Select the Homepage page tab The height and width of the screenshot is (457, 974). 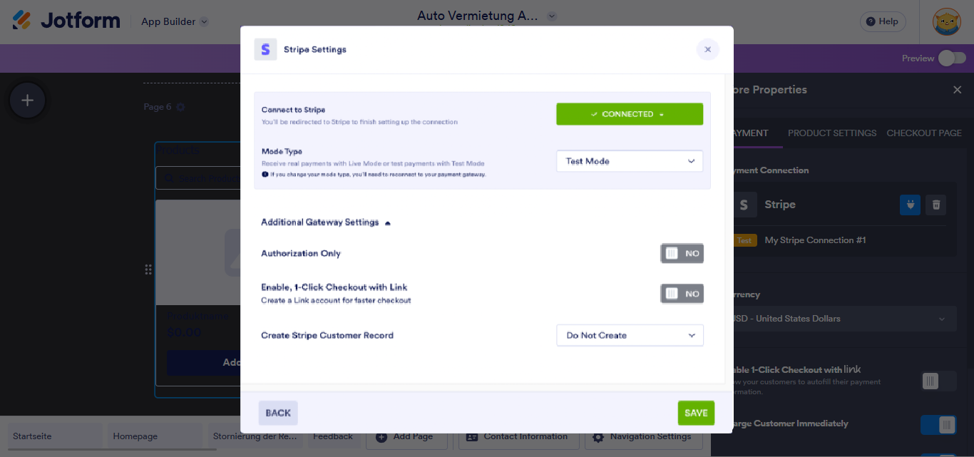tap(135, 436)
